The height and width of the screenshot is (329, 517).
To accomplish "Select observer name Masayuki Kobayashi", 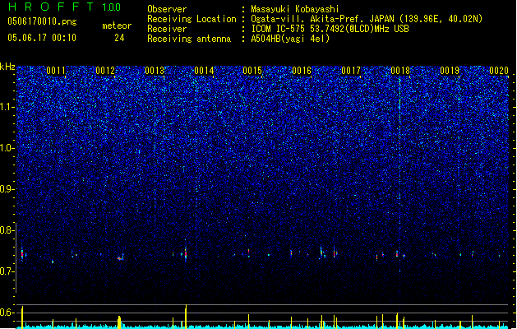I will coord(295,9).
